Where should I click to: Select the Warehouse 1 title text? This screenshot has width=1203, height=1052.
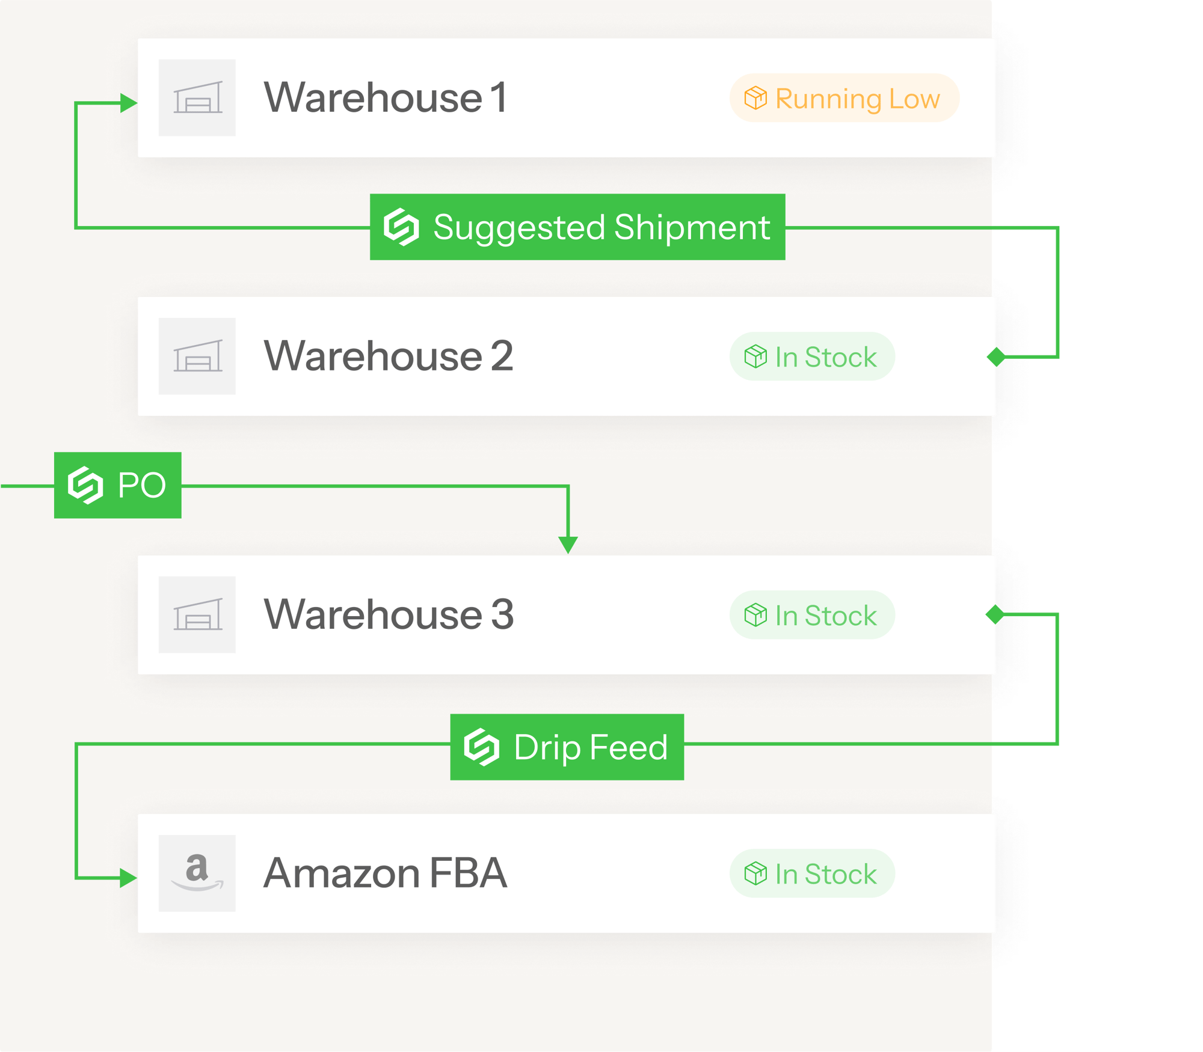(386, 97)
